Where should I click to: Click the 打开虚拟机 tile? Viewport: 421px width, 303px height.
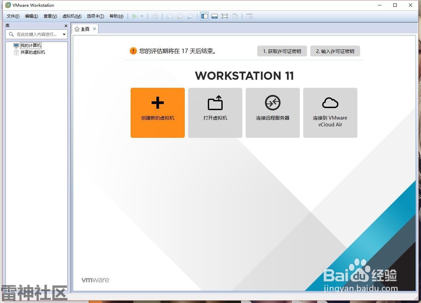[215, 113]
